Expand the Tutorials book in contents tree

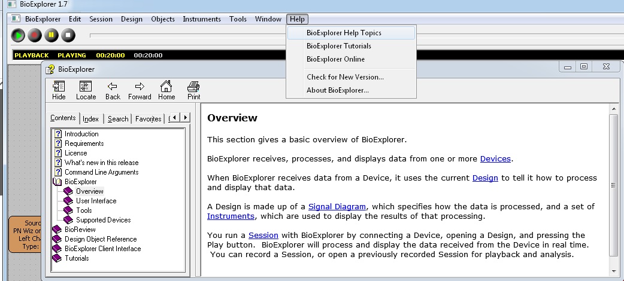[77, 258]
